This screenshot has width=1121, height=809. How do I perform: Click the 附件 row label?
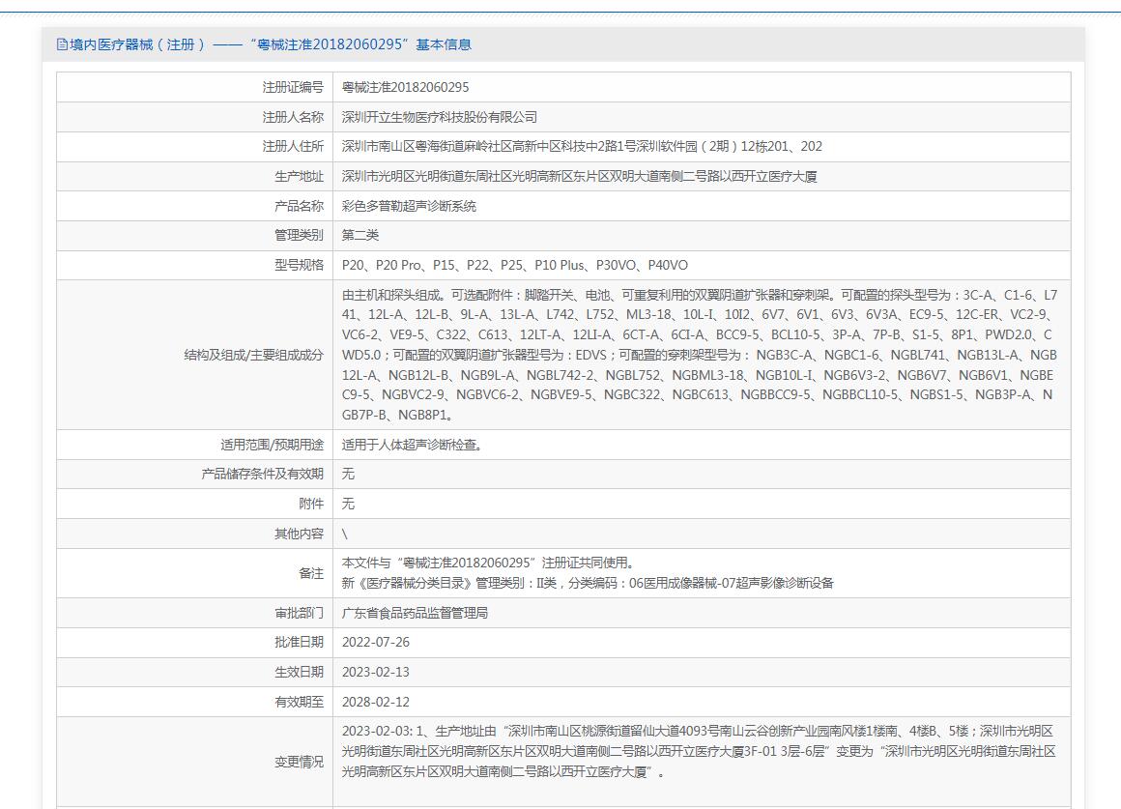[x=310, y=505]
